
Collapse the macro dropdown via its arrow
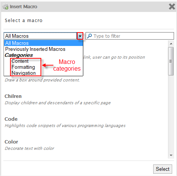(x=80, y=36)
